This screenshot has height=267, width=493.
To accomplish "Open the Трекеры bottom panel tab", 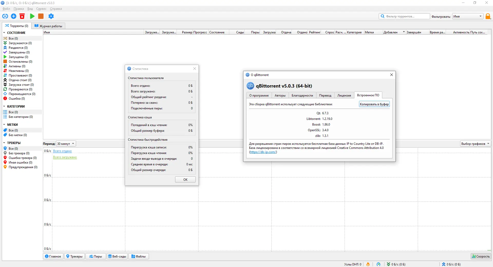I will coord(74,256).
